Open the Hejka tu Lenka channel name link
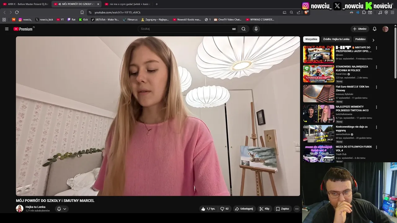Image resolution: width=397 pixels, height=223 pixels. click(x=35, y=207)
